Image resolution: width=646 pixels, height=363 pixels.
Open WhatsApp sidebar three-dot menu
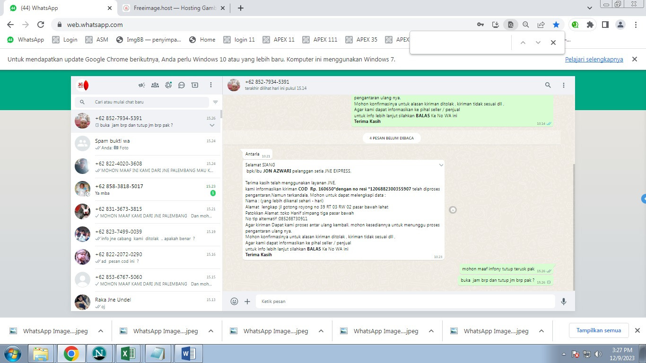pyautogui.click(x=211, y=85)
